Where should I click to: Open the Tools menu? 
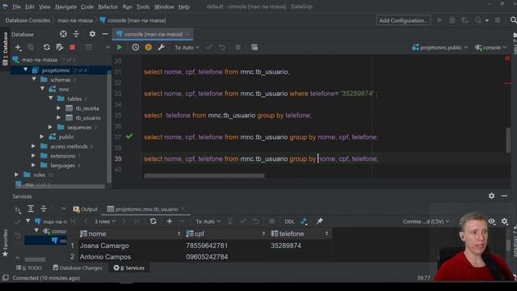[x=143, y=6]
